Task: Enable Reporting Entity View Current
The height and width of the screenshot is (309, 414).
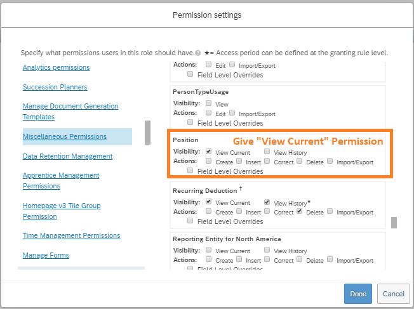Action: point(208,249)
